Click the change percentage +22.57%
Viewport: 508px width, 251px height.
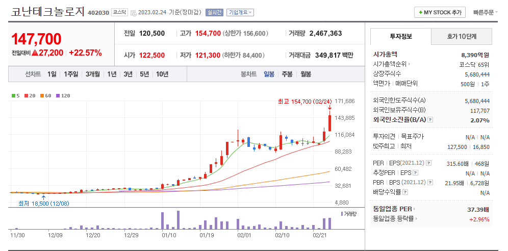pos(85,53)
